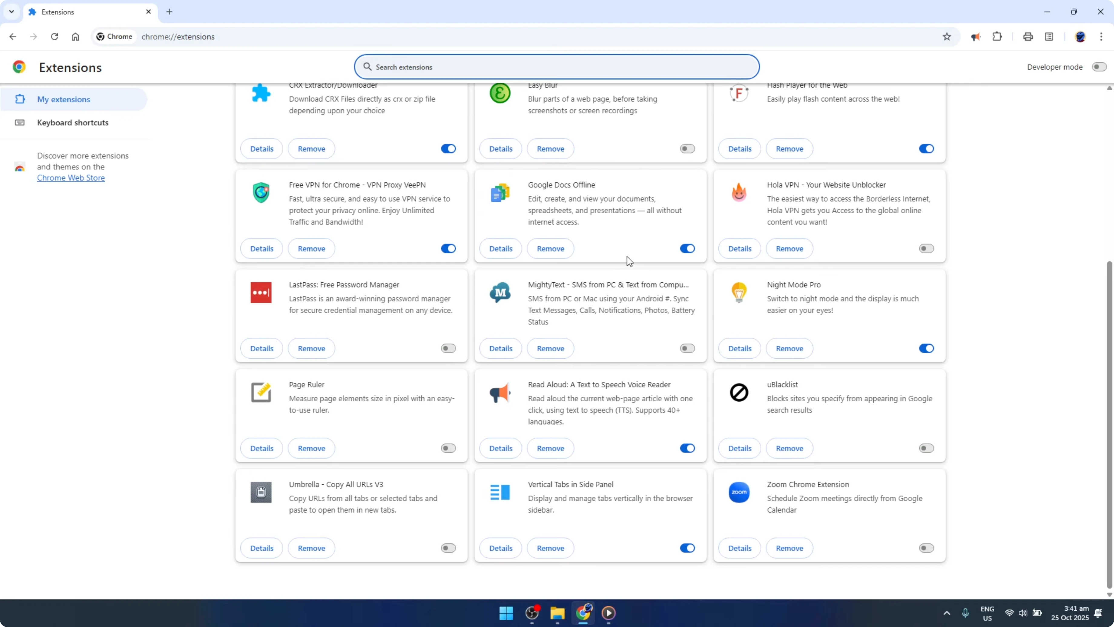This screenshot has height=627, width=1114.
Task: Click the Search extensions field
Action: (x=557, y=67)
